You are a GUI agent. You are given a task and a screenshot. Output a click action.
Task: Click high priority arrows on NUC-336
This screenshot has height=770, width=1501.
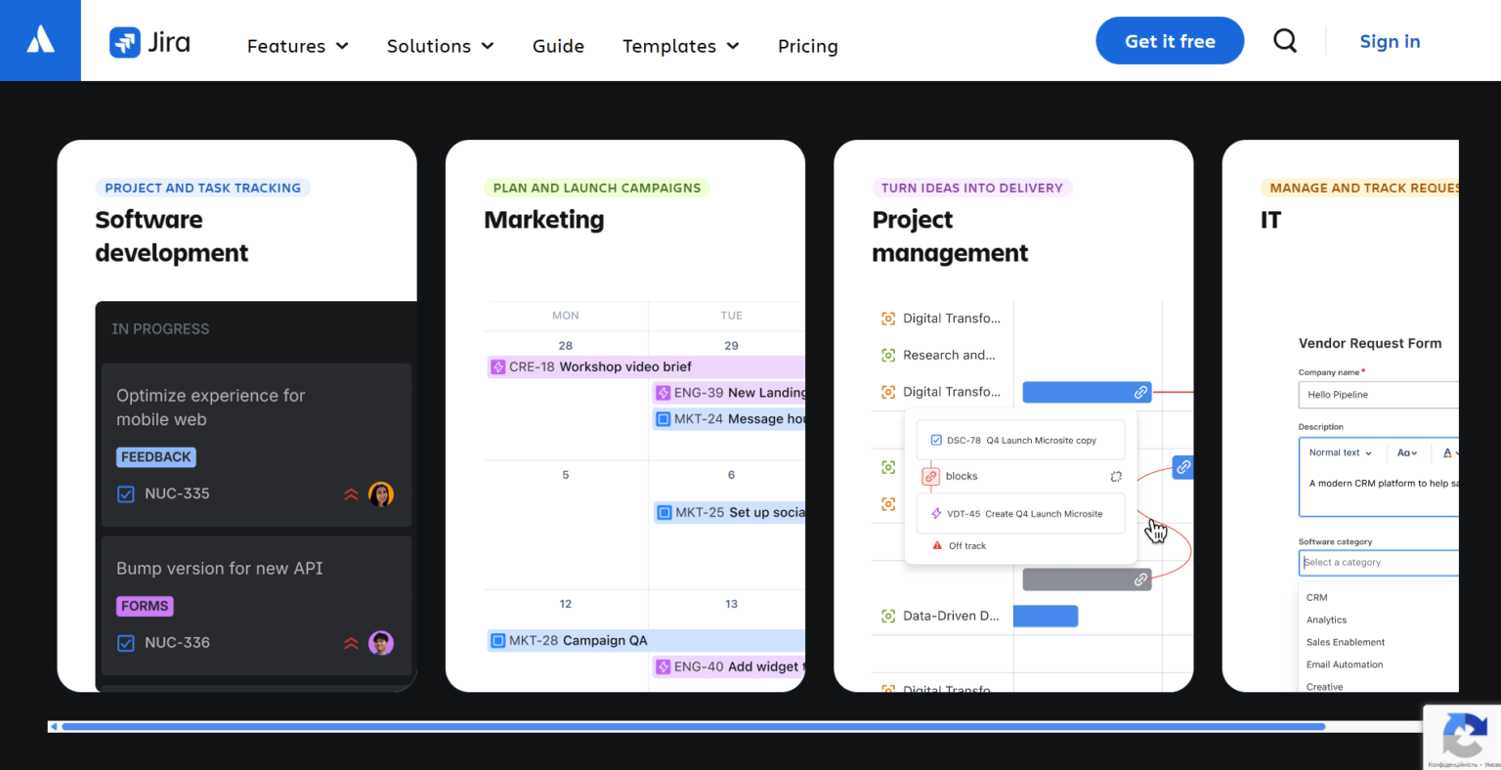tap(351, 643)
